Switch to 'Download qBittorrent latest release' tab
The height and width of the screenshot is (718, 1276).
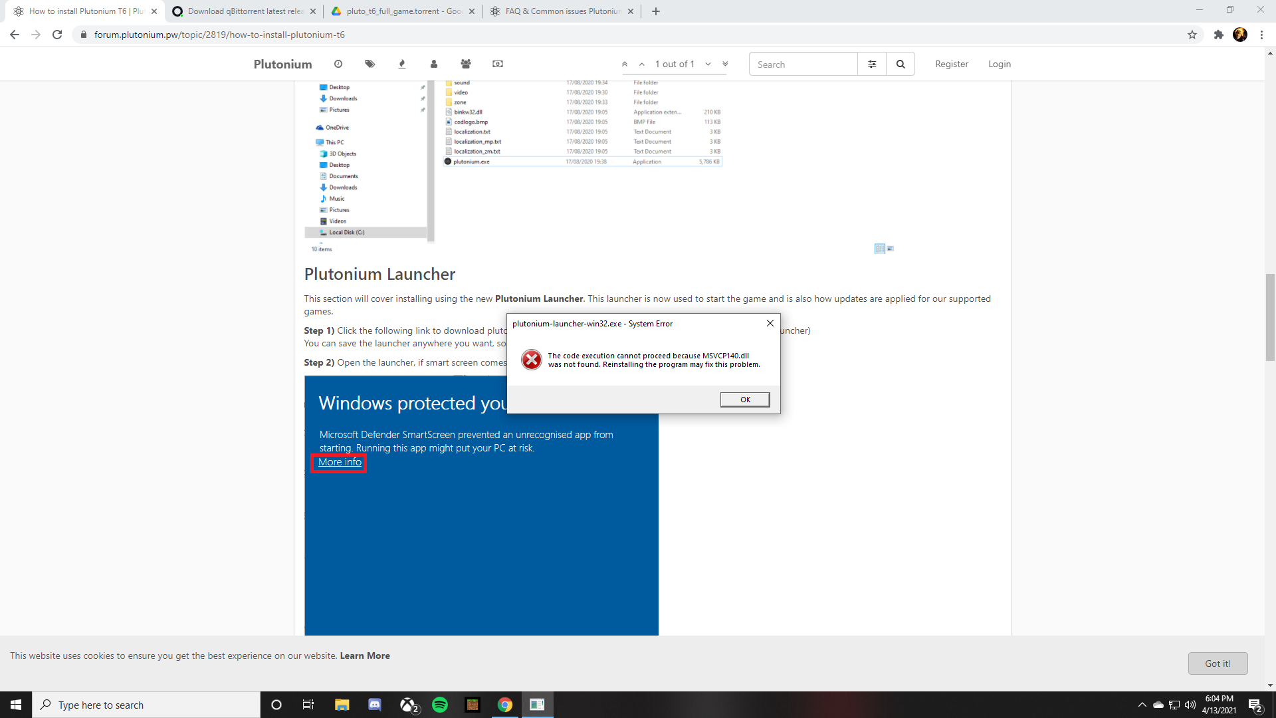[x=245, y=11]
